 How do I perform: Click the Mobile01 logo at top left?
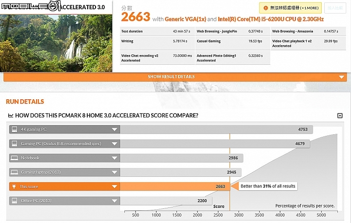point(31,6)
